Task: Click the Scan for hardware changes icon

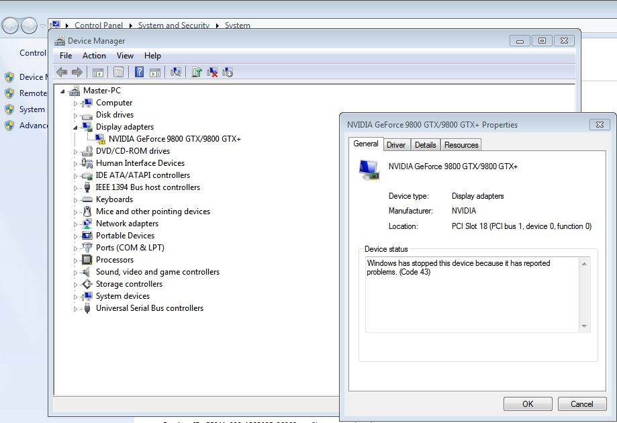Action: pyautogui.click(x=175, y=72)
